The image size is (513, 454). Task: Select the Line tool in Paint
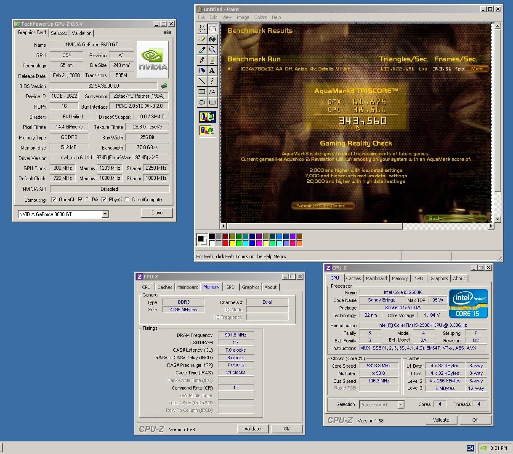(x=202, y=81)
